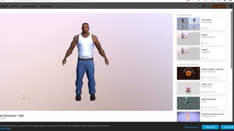
Task: Click the views eye icon on Medical Android
Action: 202,107
